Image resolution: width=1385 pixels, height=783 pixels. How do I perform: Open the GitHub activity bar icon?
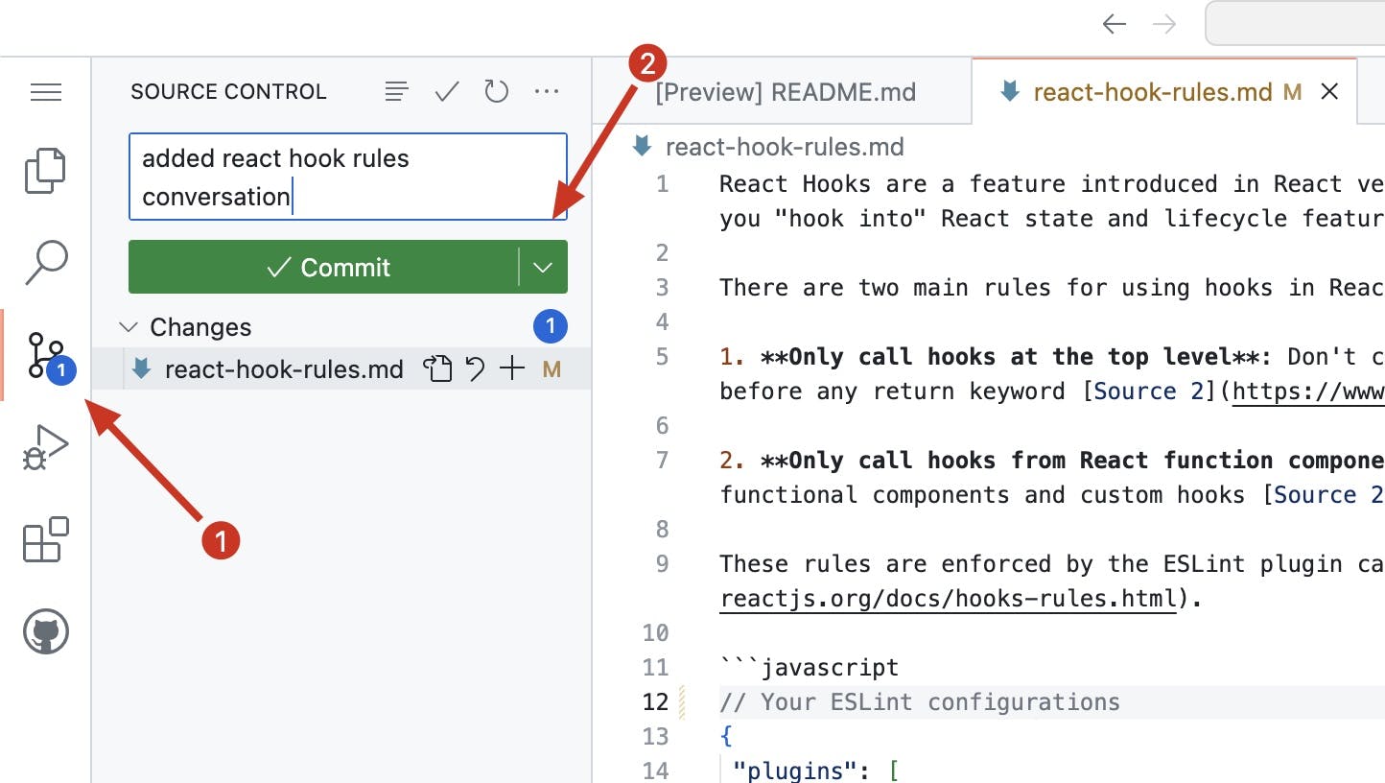coord(46,632)
